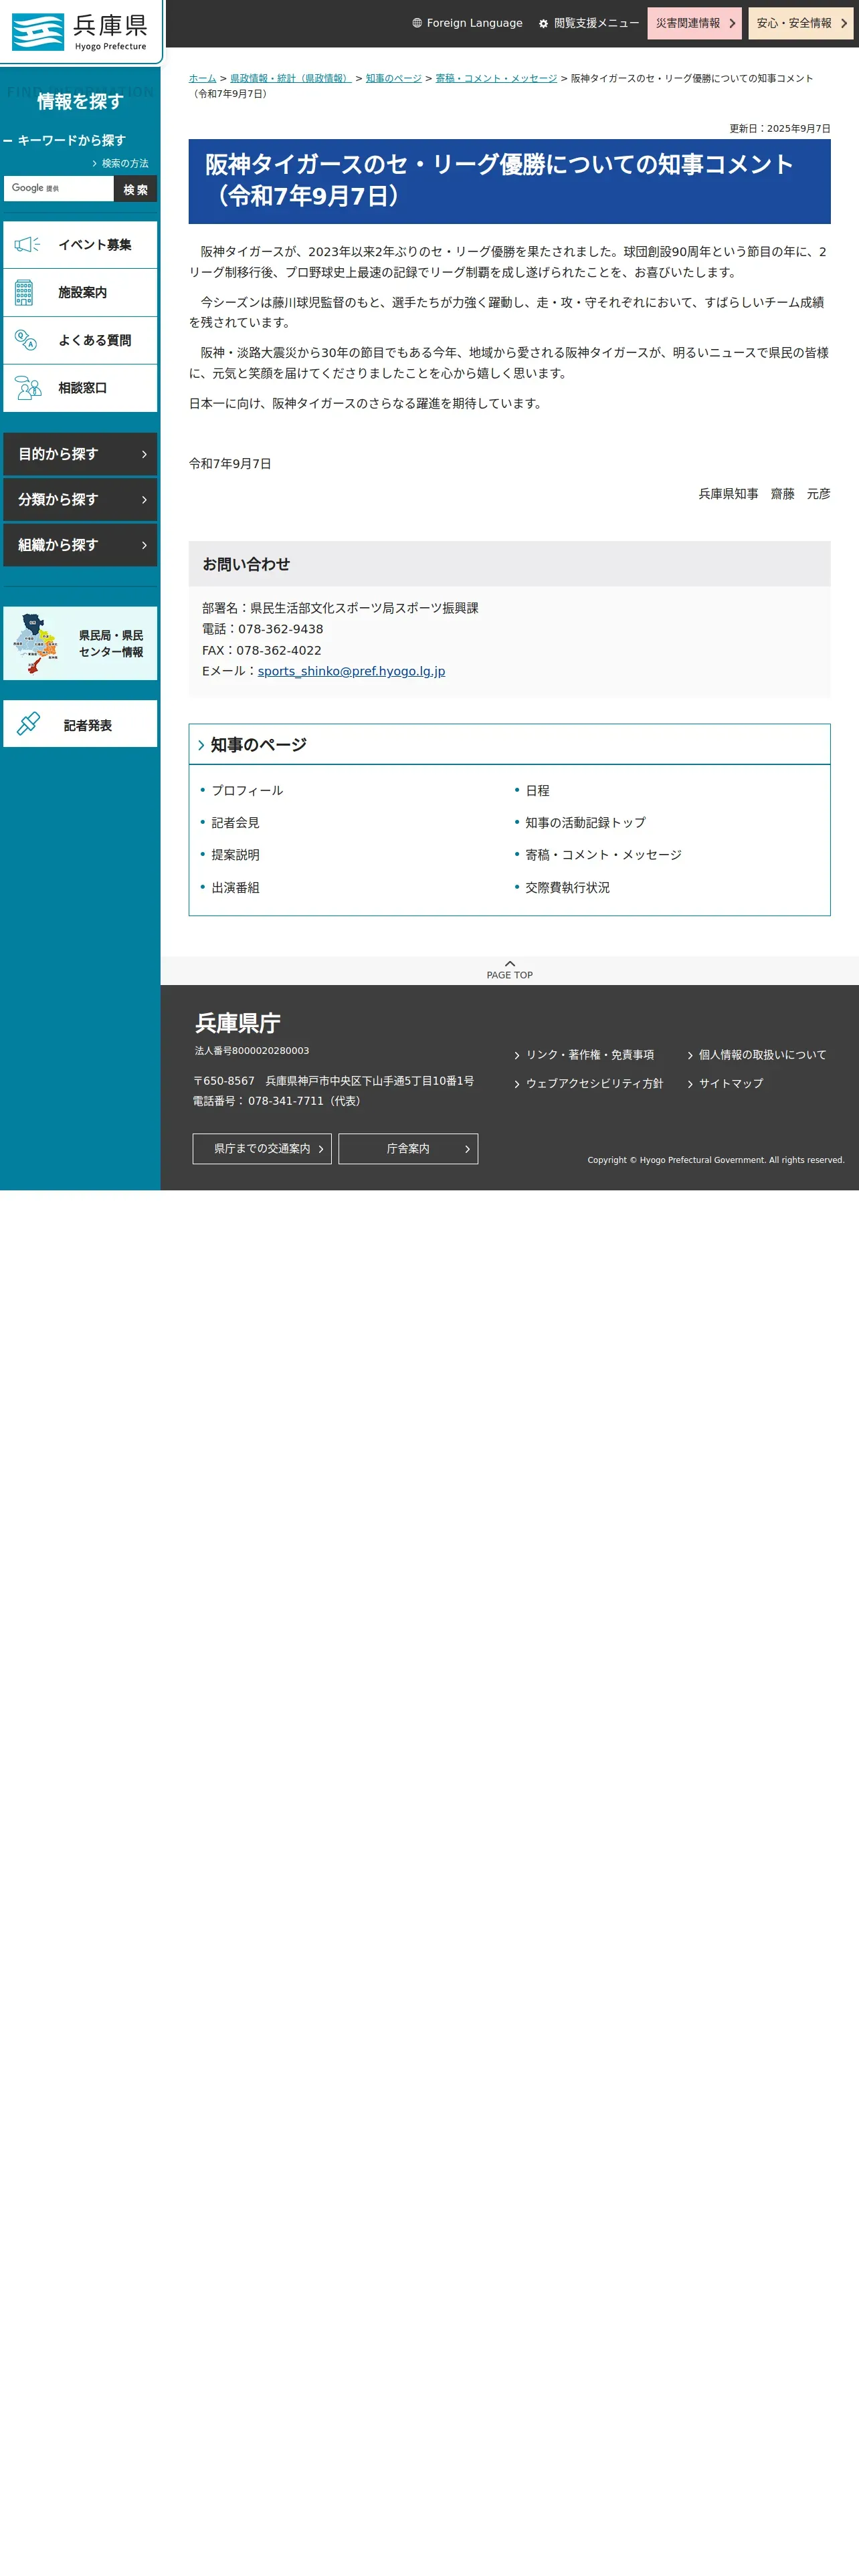This screenshot has height=2576, width=859.
Task: Open 安心・安全情報 button
Action: click(x=801, y=23)
